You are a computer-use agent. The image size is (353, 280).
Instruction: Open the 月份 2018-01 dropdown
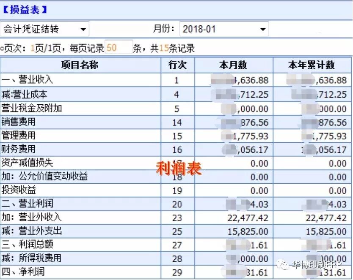tap(224, 29)
